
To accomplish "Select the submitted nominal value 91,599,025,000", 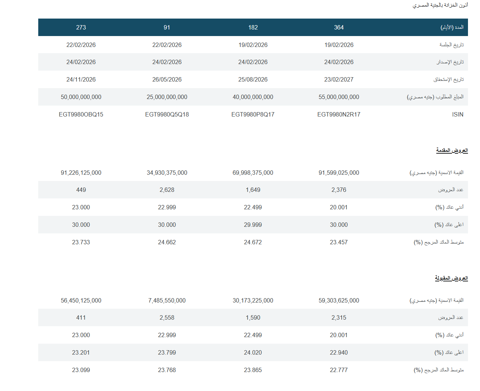I will 339,173.
